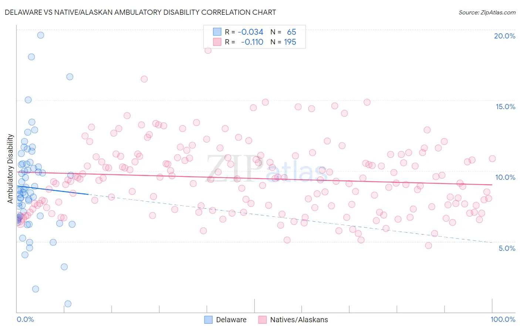Screen dimensions: 520x330
Task: Click the Ambulatory Disability axis title
Action: [10, 169]
